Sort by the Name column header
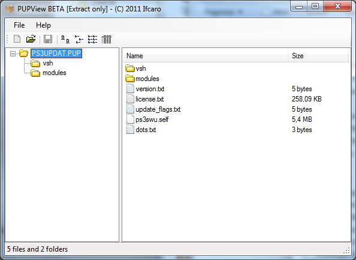 206,56
